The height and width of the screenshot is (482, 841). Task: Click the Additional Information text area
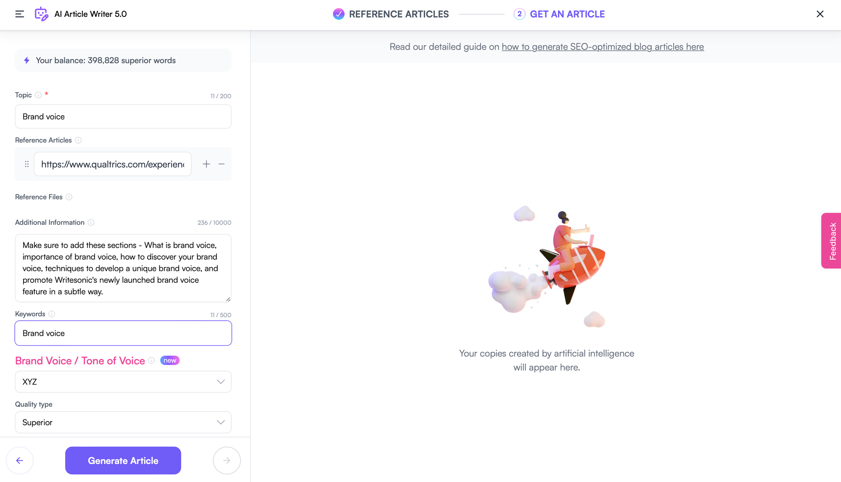pyautogui.click(x=123, y=268)
